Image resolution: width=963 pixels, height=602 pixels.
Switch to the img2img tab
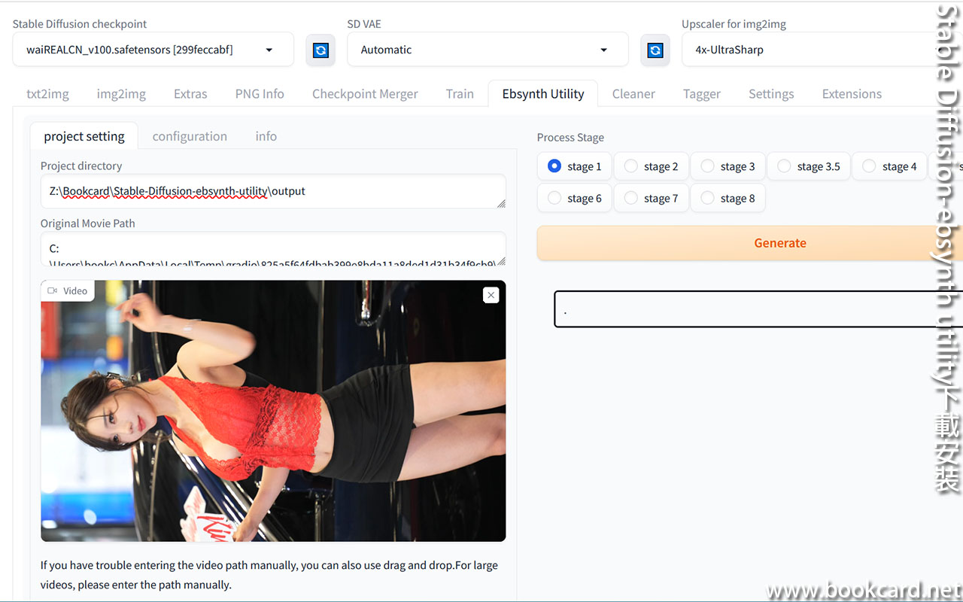pos(120,93)
